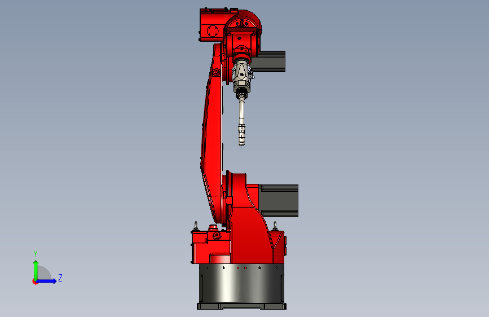489x317 pixels.
Task: Select the welding torch nozzle on the robot
Action: point(242,134)
